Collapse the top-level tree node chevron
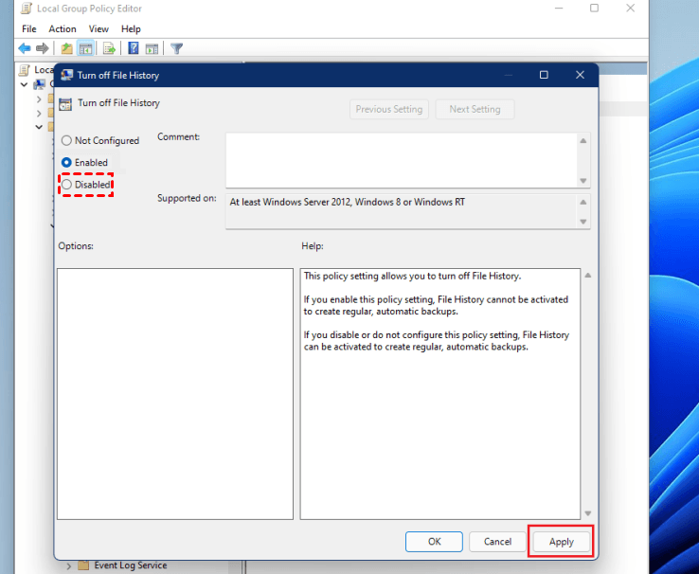Viewport: 699px width, 574px height. 24,84
